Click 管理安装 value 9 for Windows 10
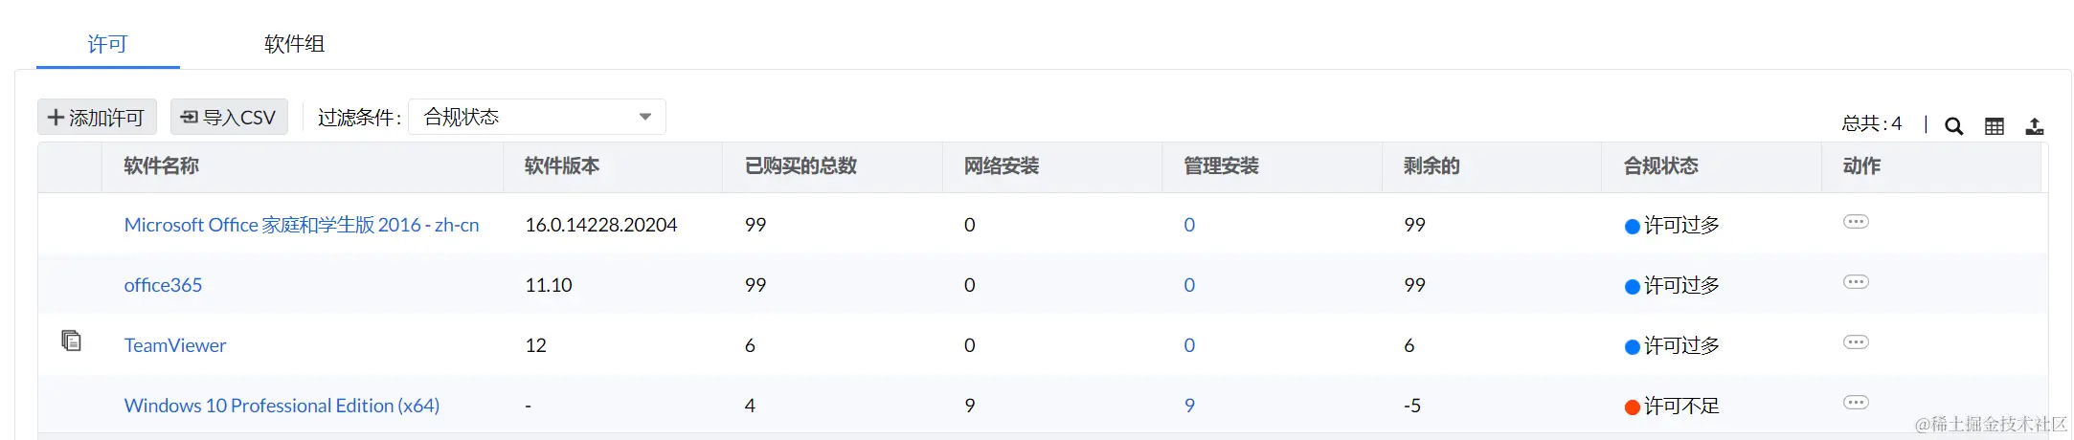Viewport: 2074px width, 440px height. click(1189, 406)
